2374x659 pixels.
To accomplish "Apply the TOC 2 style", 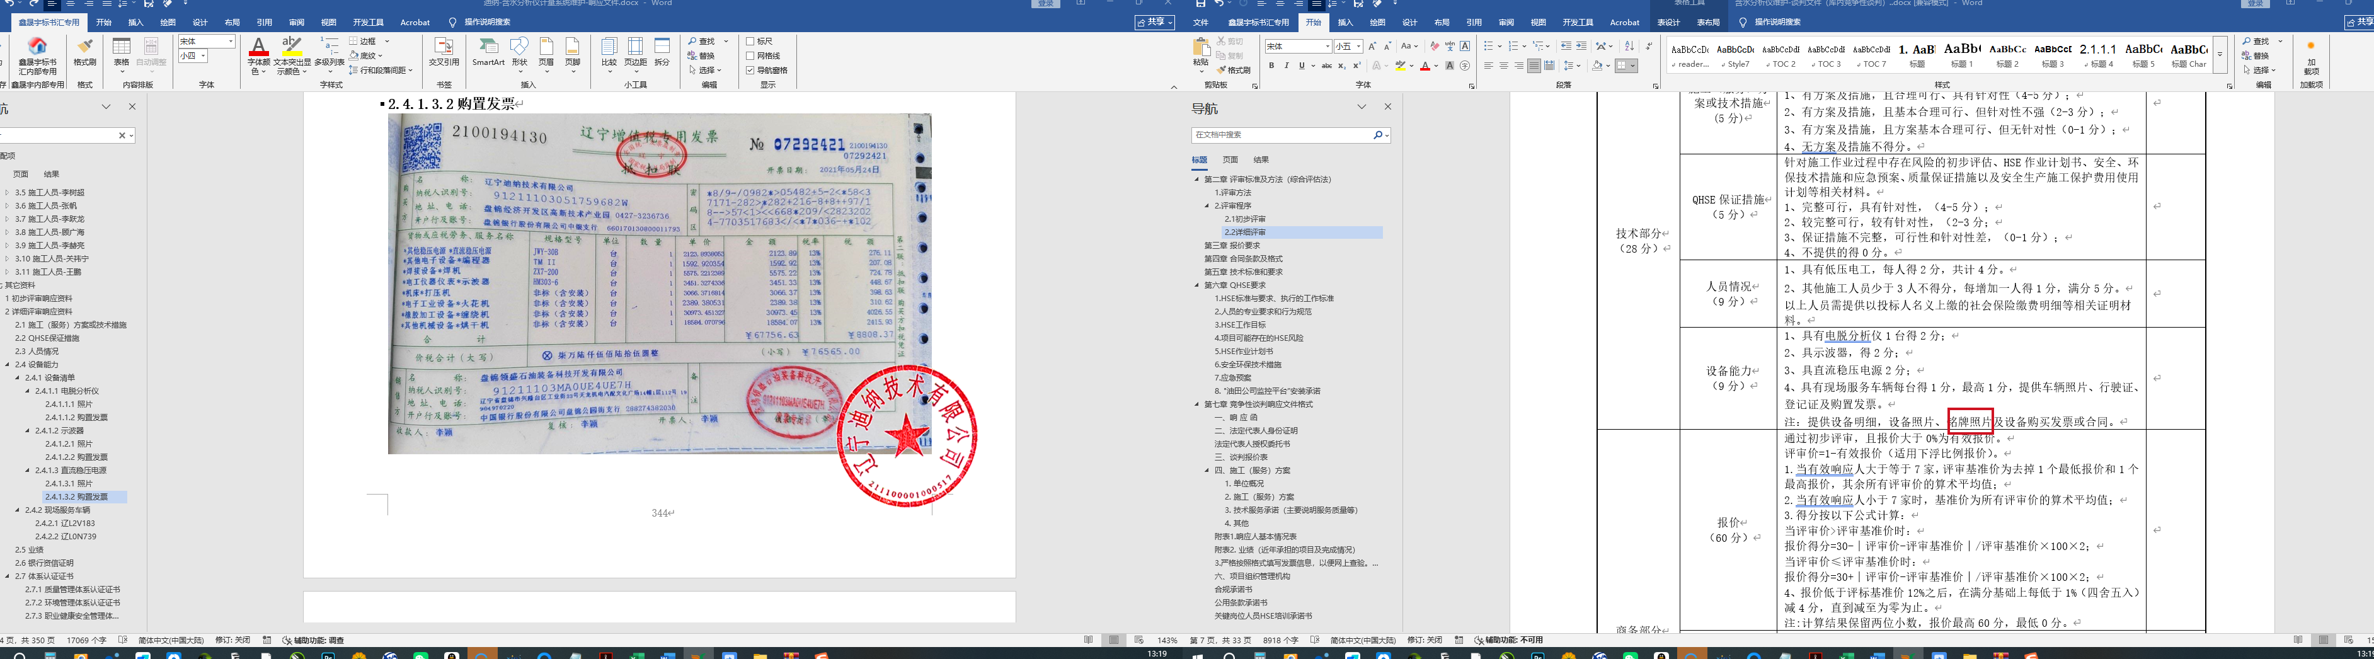I will tap(1780, 55).
